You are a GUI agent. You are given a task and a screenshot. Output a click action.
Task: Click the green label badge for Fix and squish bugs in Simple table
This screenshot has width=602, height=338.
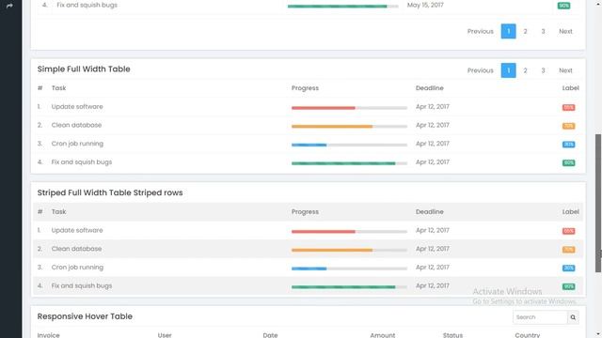pyautogui.click(x=568, y=162)
